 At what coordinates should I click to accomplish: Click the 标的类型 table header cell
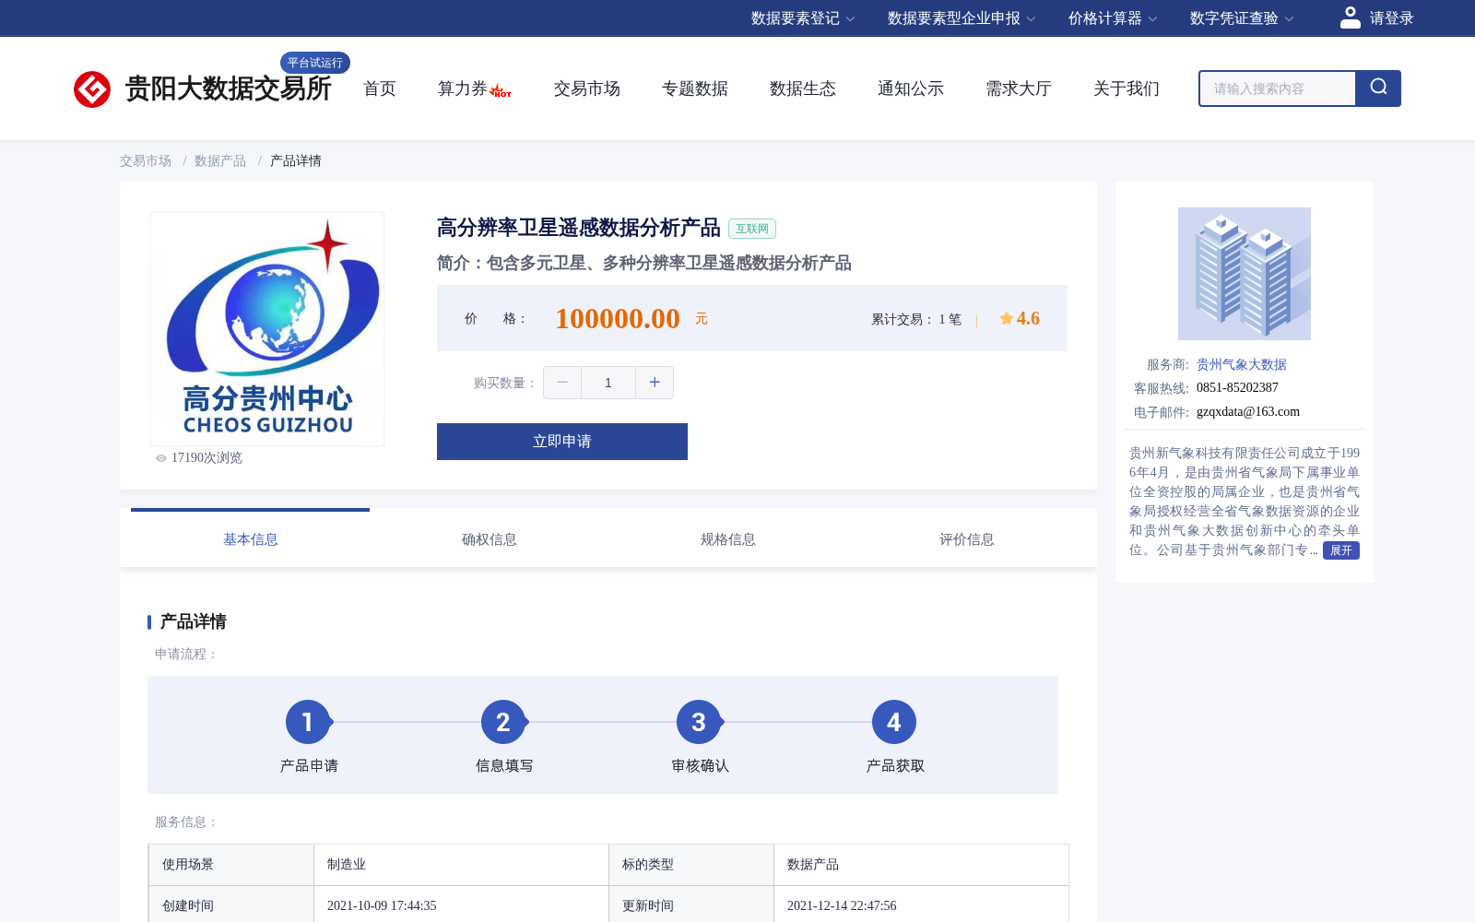691,864
